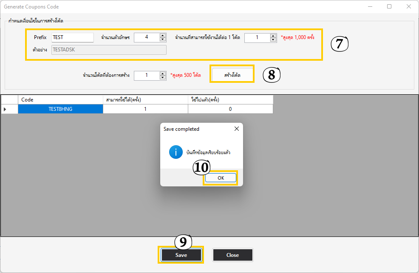
Task: Decrease the จำนวนตัวอักษร value with down arrow
Action: [163, 39]
